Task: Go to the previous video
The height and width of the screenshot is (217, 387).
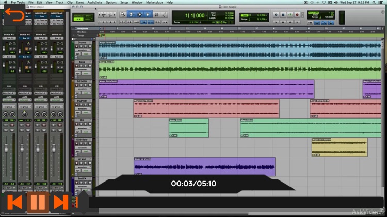Action: (14, 202)
